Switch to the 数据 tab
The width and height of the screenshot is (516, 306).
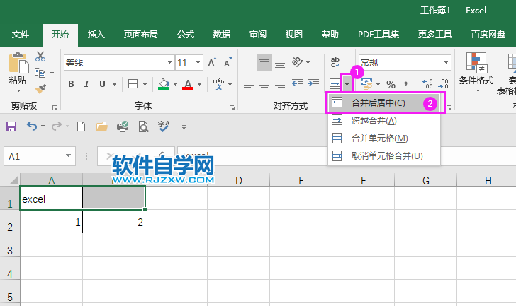click(221, 35)
